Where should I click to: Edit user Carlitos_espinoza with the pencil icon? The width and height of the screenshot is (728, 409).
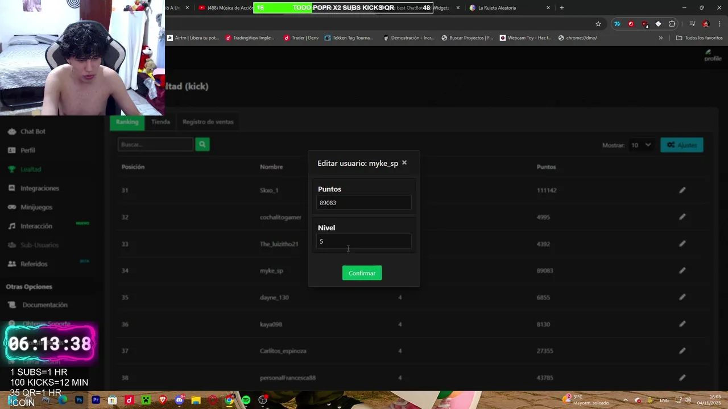(682, 350)
